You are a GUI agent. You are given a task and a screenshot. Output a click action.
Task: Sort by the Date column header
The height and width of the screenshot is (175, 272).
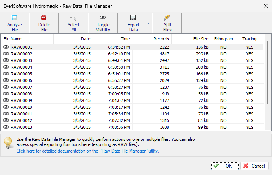coord(73,39)
